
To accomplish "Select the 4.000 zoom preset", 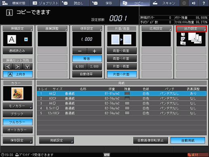I will 80,66.
